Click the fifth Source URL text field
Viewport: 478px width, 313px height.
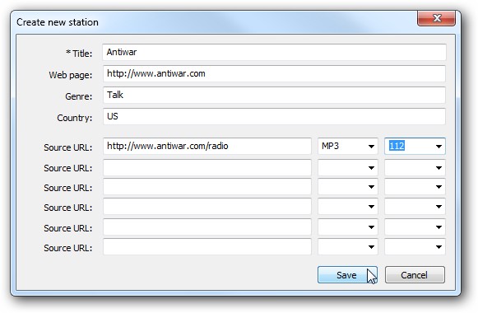(207, 227)
